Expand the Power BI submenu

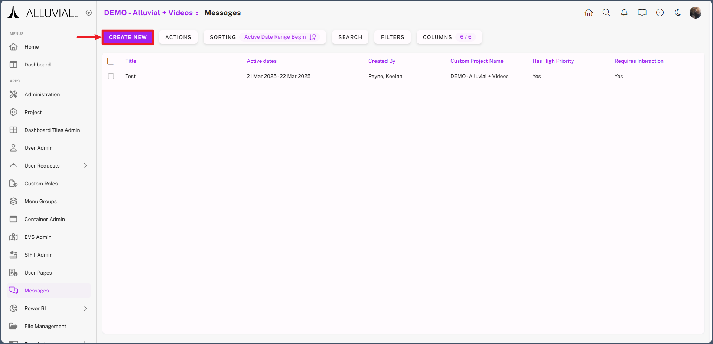[85, 308]
